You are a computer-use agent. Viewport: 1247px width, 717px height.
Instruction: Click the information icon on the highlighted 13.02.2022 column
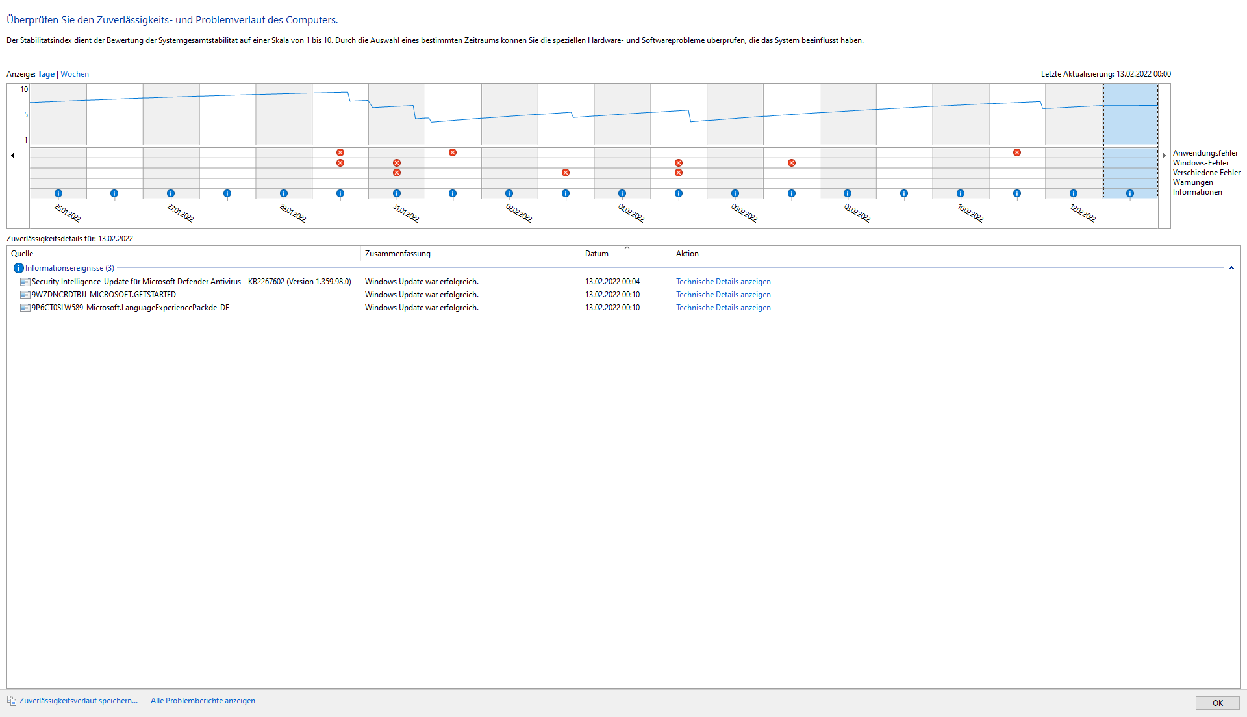tap(1130, 193)
